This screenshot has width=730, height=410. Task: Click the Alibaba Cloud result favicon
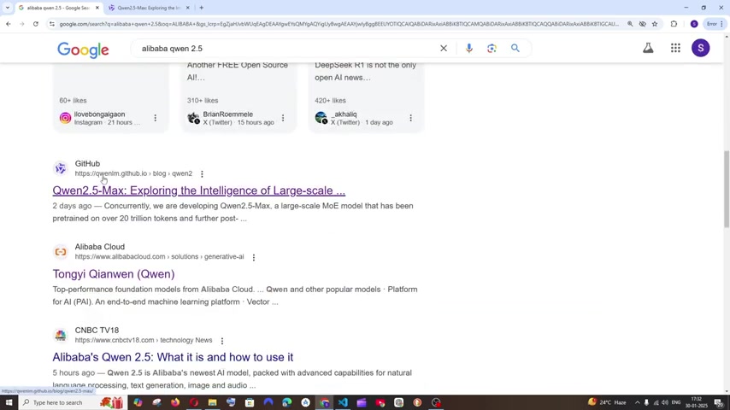[61, 252]
